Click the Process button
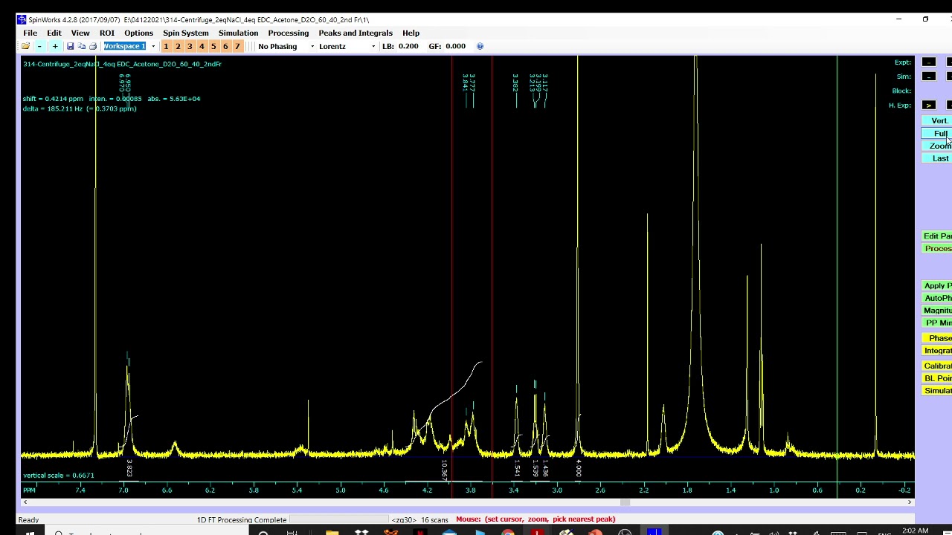Screen dimensions: 952x535 (x=937, y=248)
